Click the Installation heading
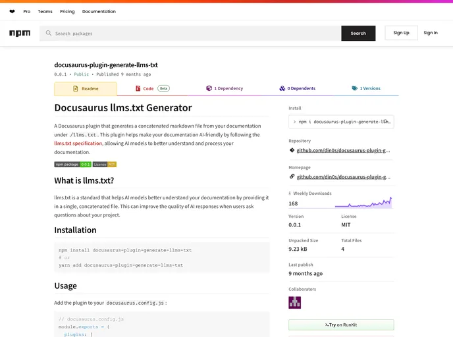 [x=76, y=230]
